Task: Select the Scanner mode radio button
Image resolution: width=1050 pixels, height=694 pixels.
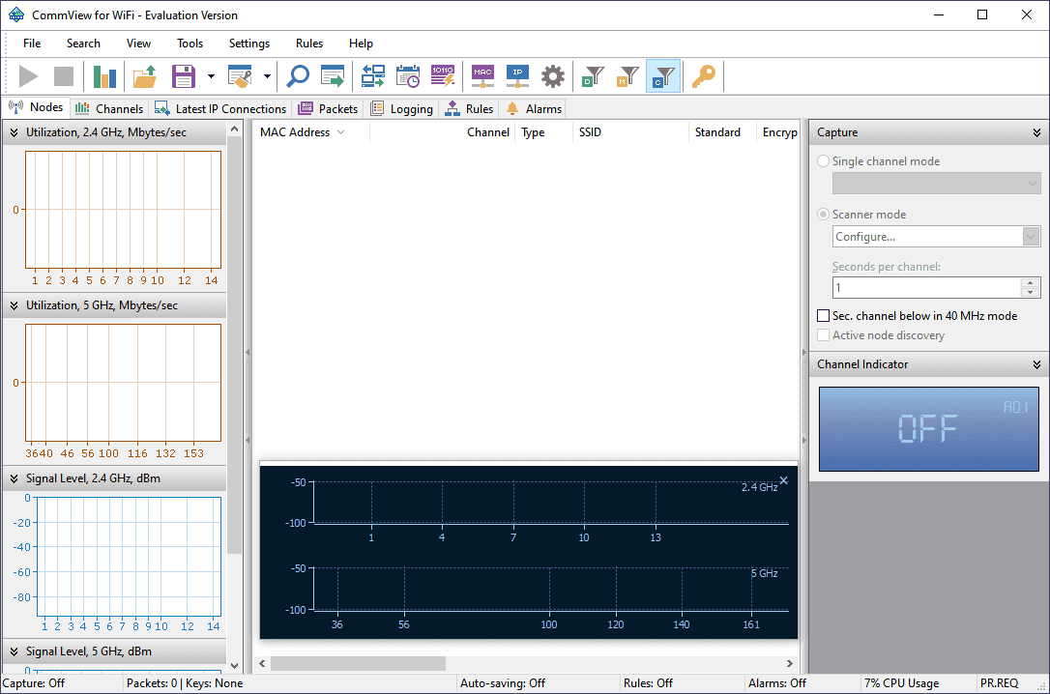Action: pos(824,215)
